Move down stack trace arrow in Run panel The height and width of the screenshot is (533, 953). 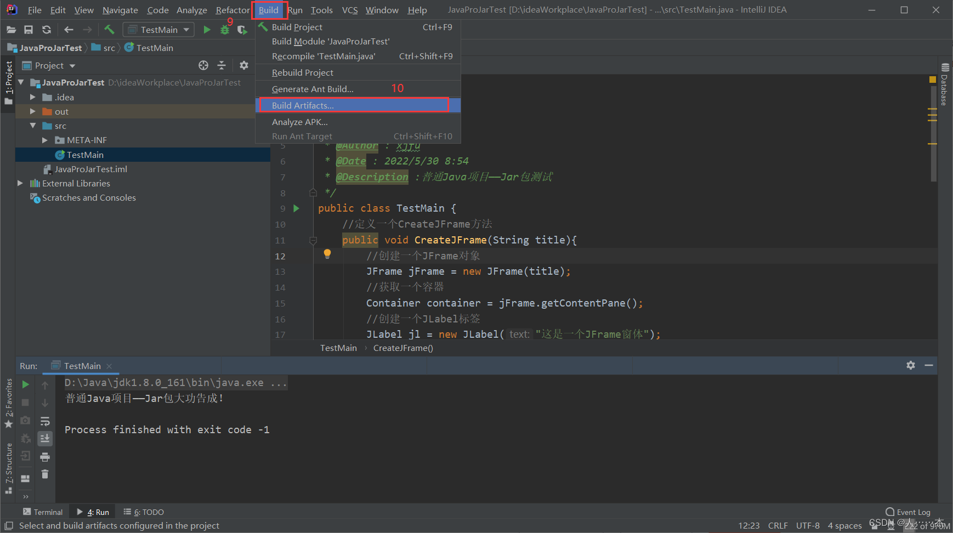point(45,403)
